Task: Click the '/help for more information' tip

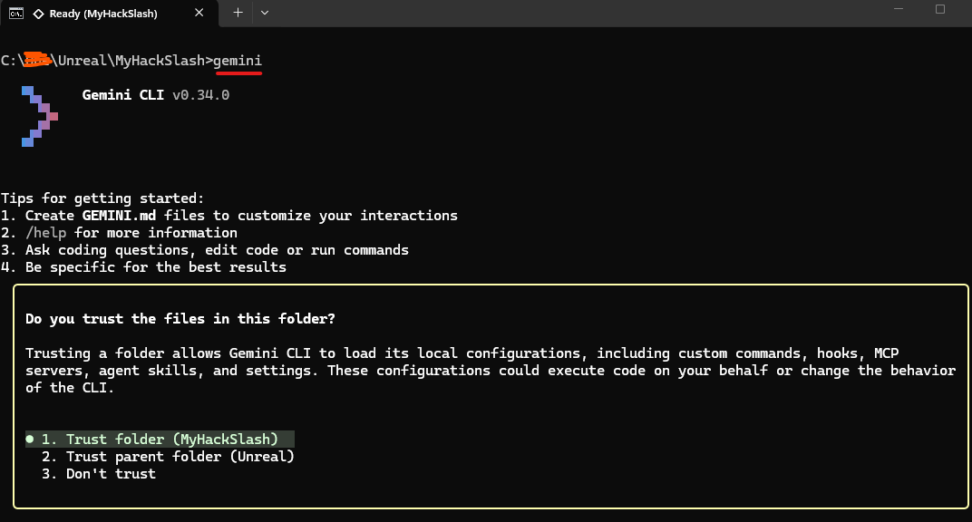Action: pyautogui.click(x=119, y=233)
